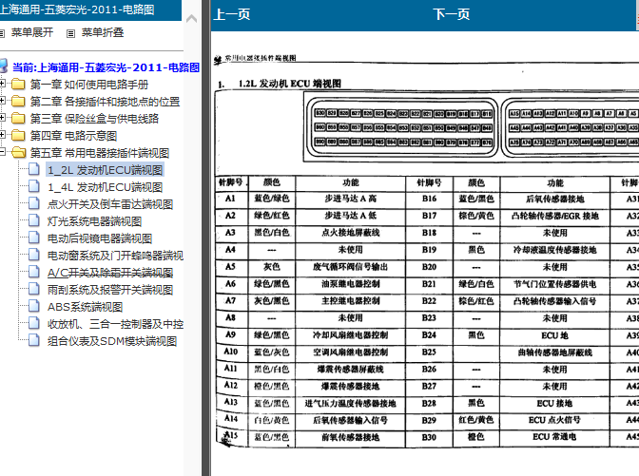Click the page icon for 点火开关及倒车雷达端视图

coord(34,203)
